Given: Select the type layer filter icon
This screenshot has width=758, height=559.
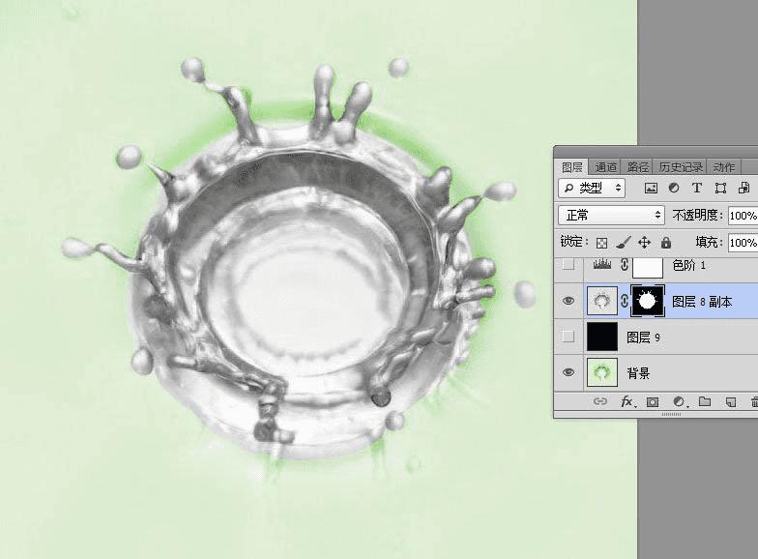Looking at the screenshot, I should (696, 188).
